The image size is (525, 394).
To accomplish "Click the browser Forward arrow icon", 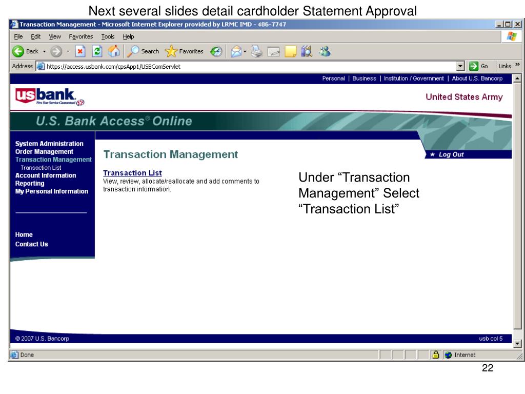I will (x=56, y=52).
